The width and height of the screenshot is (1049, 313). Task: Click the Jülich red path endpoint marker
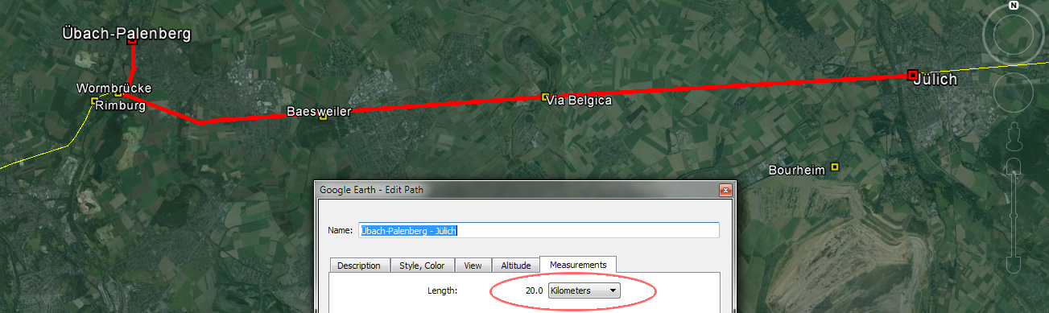click(x=912, y=75)
